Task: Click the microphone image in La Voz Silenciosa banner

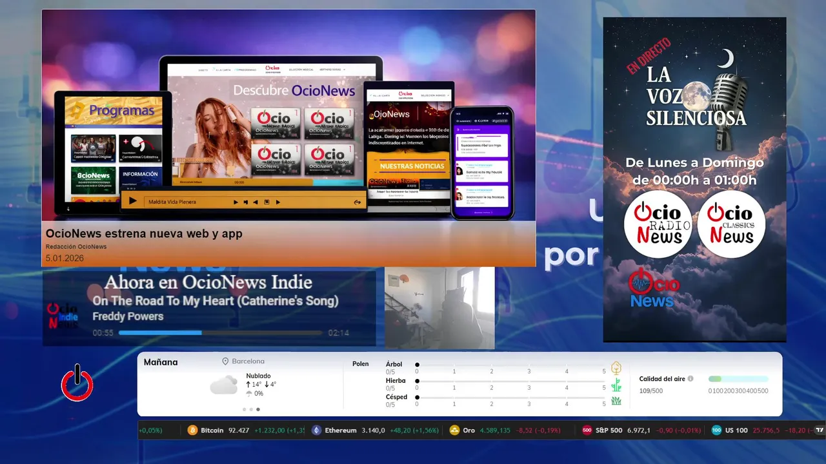Action: [730, 111]
